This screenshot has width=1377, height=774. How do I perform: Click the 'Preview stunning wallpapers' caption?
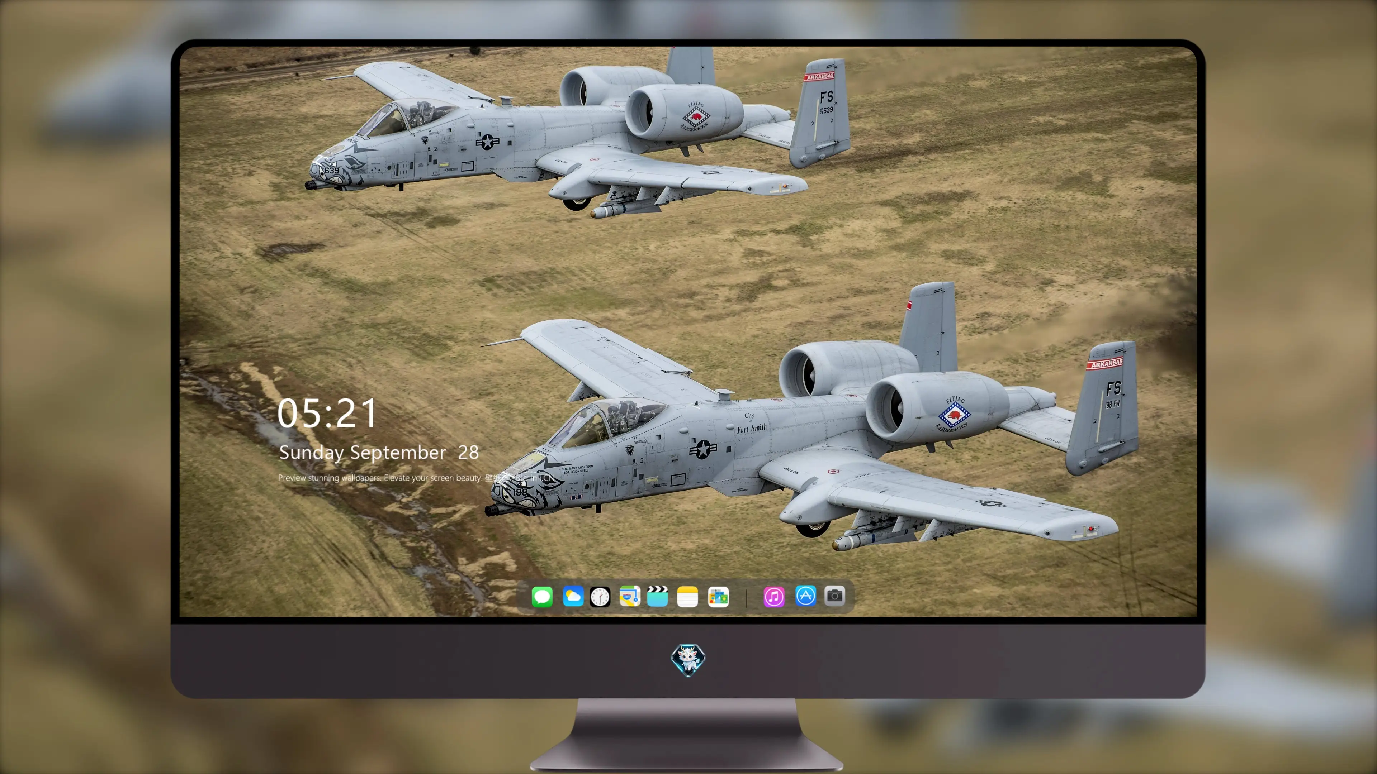click(416, 478)
